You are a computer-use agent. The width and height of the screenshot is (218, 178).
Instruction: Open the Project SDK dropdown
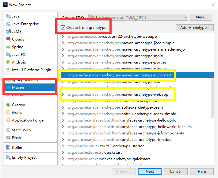click(138, 17)
